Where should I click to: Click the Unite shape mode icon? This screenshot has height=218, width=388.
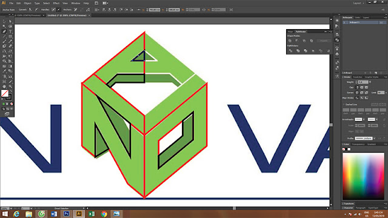click(x=290, y=41)
